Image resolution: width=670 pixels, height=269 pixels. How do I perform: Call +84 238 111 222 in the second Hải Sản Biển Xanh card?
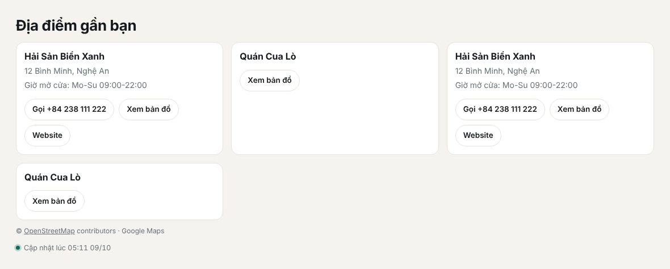(x=500, y=110)
